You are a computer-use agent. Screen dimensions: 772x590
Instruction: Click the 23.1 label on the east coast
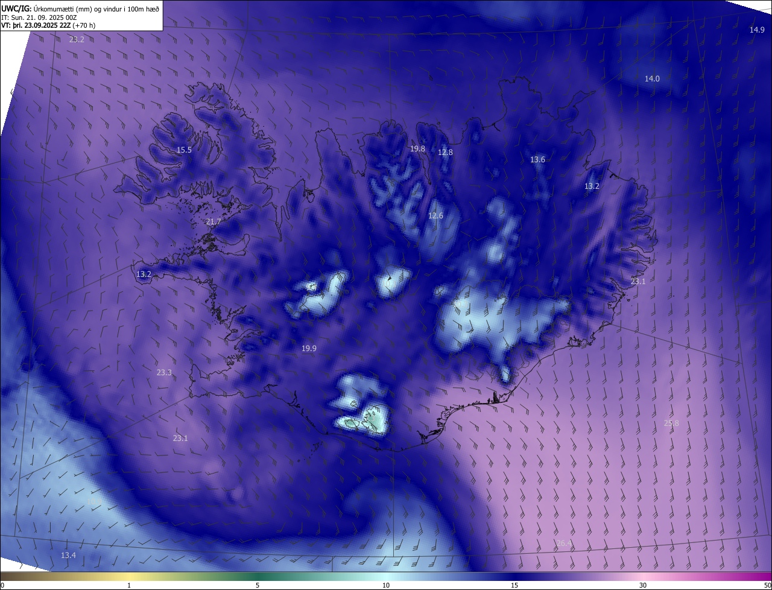tap(638, 281)
